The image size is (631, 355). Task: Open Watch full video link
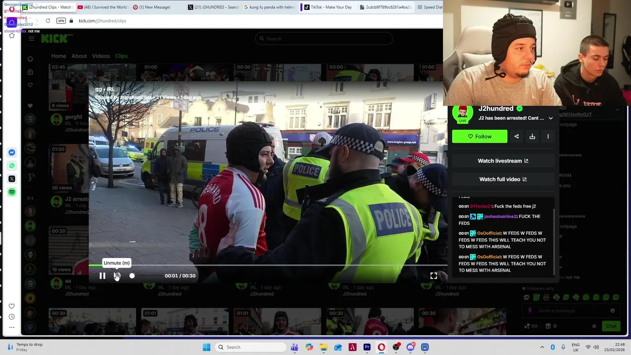(503, 179)
